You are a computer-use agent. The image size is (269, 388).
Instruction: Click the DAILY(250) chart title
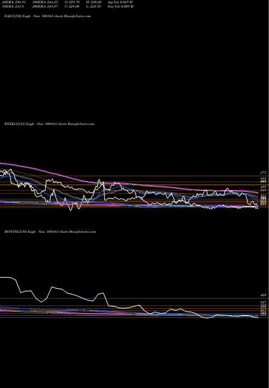pos(47,16)
